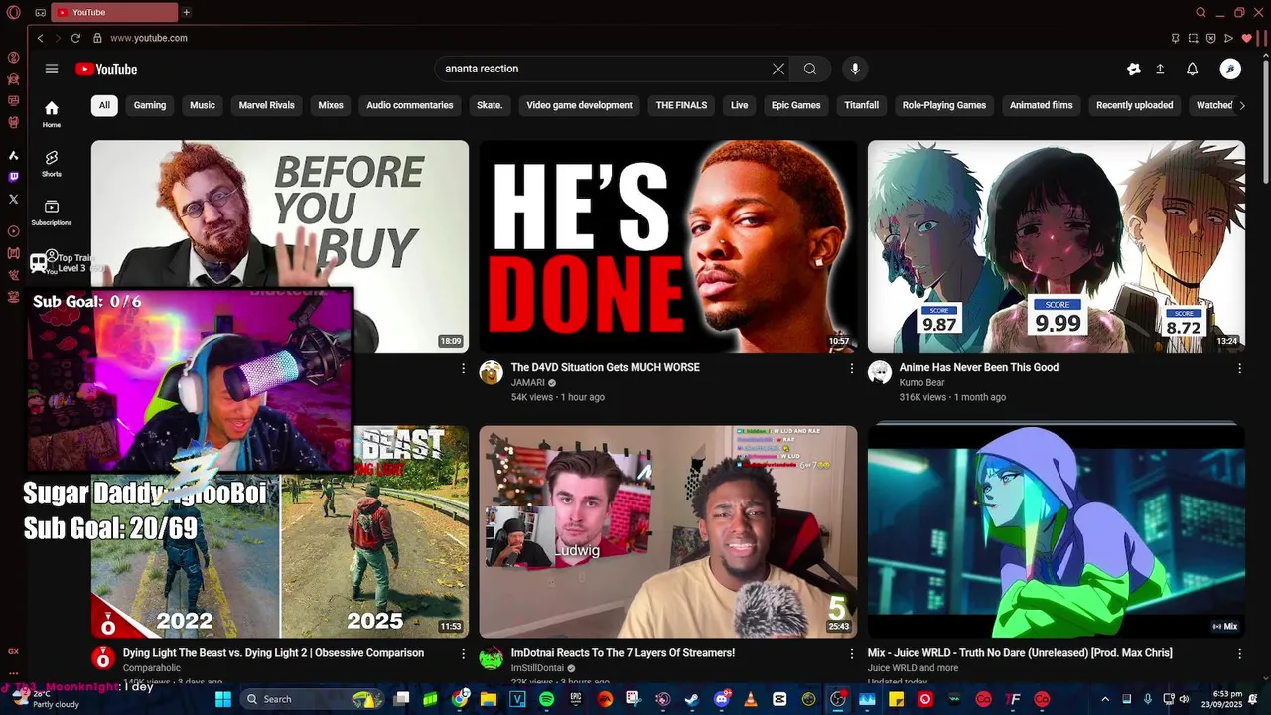Go to the YouTube logo home link

tap(106, 69)
